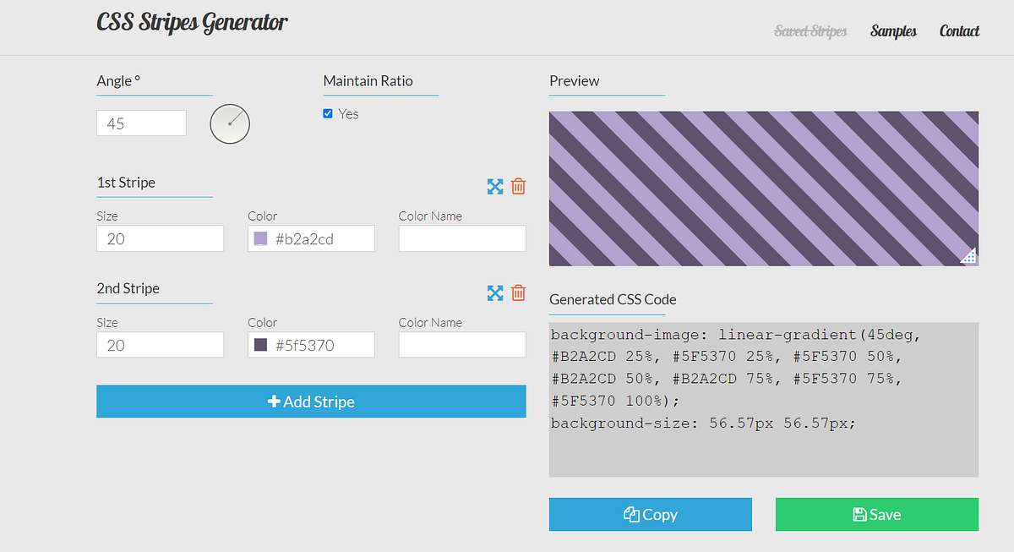The width and height of the screenshot is (1014, 552).
Task: Delete the 2nd Stripe using the trash icon
Action: pos(518,292)
